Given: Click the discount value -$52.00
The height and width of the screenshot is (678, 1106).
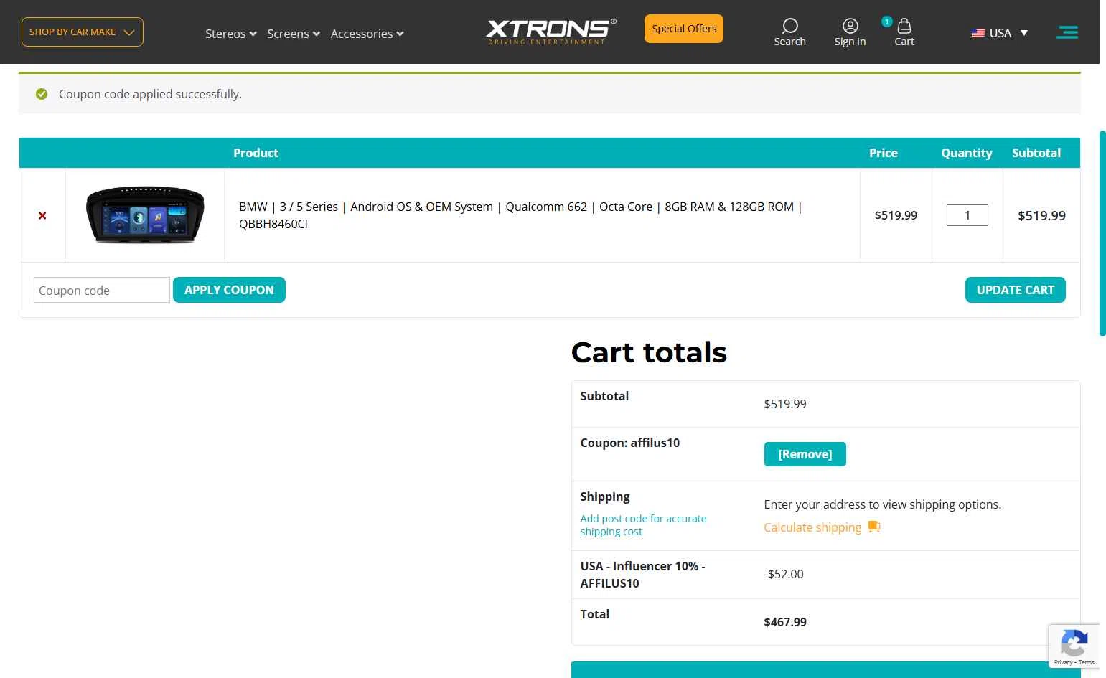Looking at the screenshot, I should 784,574.
